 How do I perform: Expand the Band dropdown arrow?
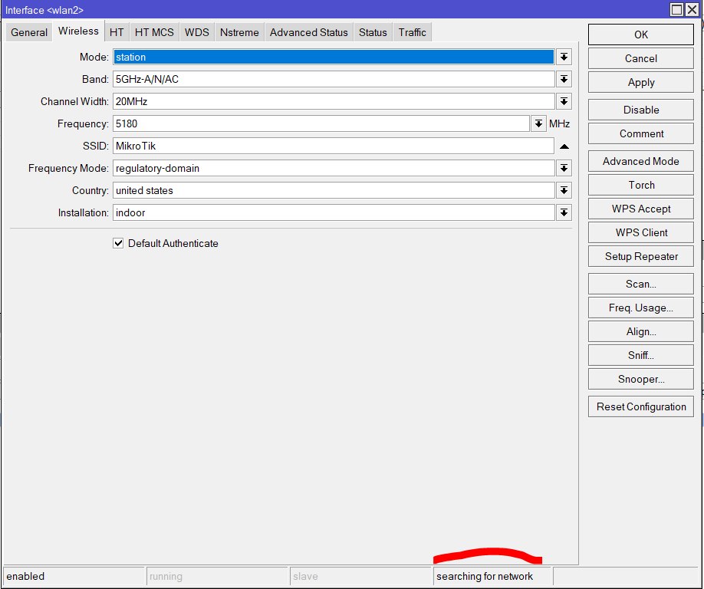coord(564,80)
